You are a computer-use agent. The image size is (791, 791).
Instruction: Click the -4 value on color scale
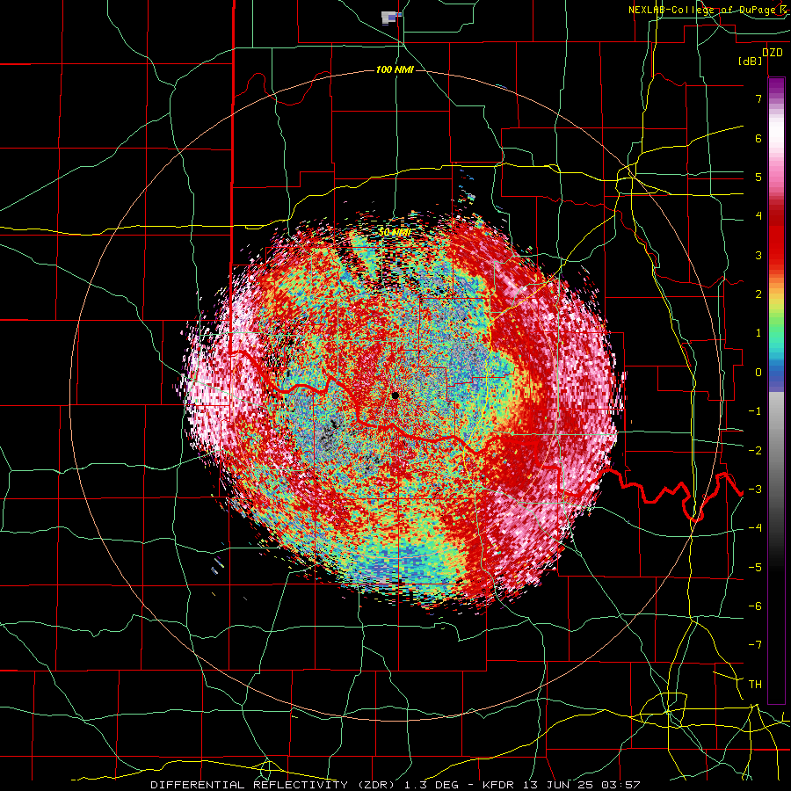tap(755, 528)
